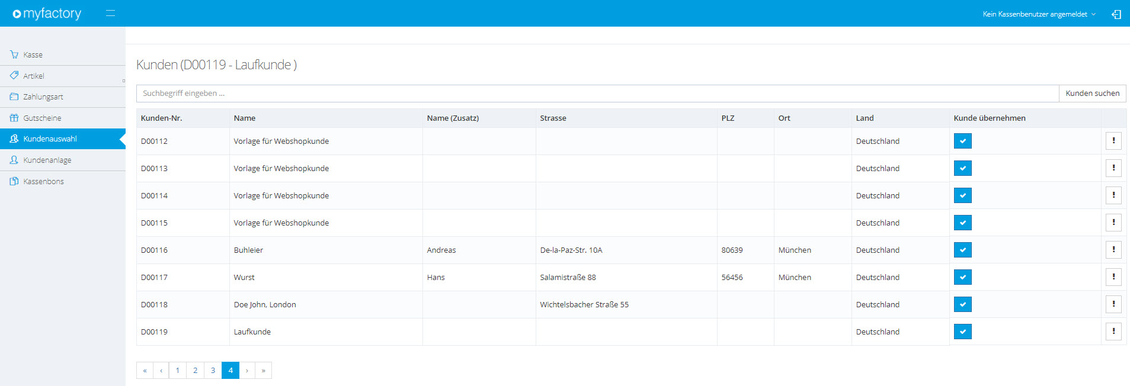
Task: Select Kundenauswahl in the sidebar
Action: point(63,139)
